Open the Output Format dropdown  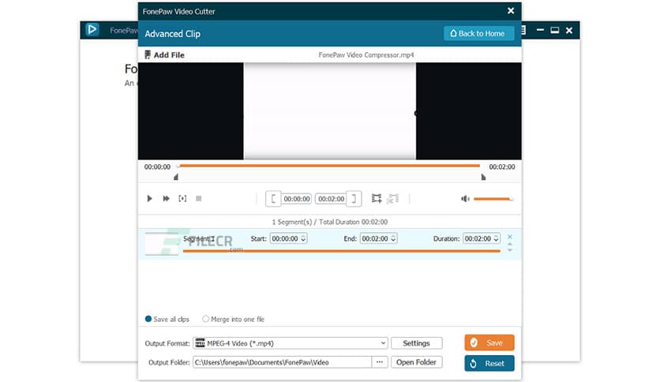[x=290, y=343]
